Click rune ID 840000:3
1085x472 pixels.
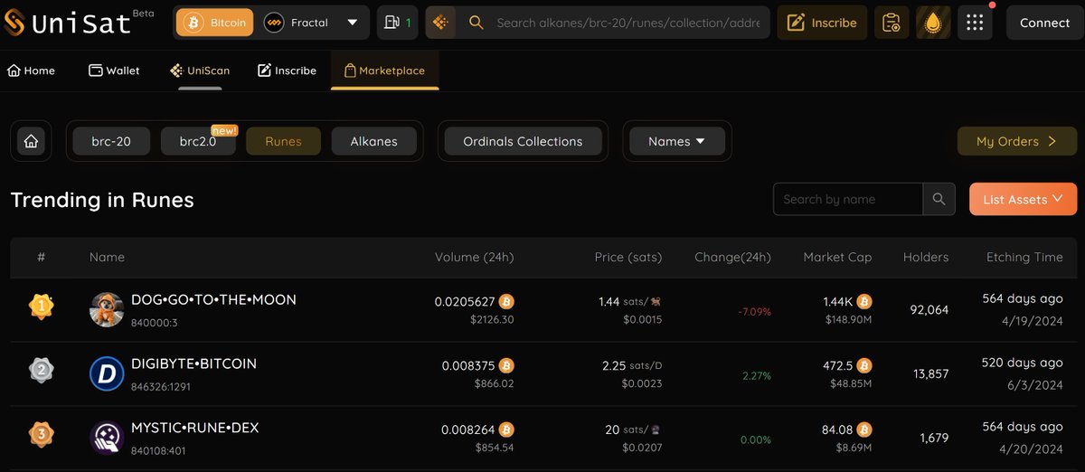click(x=153, y=322)
